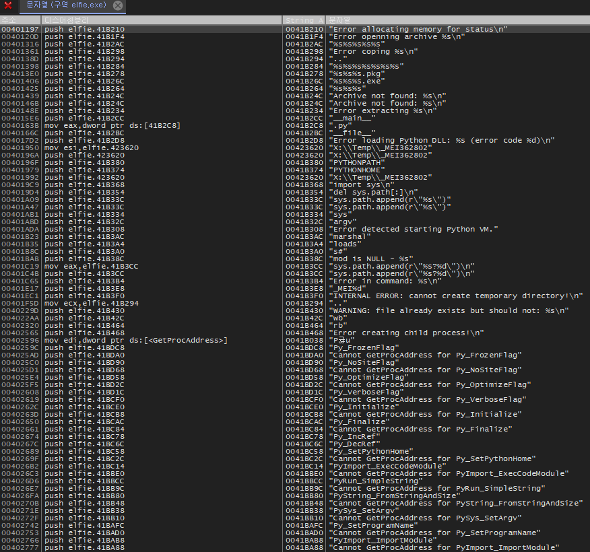Select the "loads" string
This screenshot has width=590, height=552.
345,244
